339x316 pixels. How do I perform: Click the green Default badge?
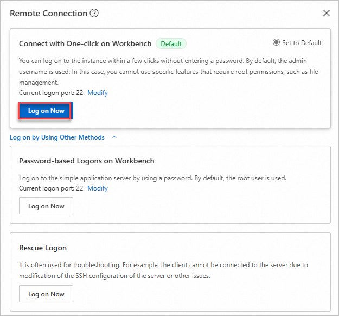click(171, 43)
